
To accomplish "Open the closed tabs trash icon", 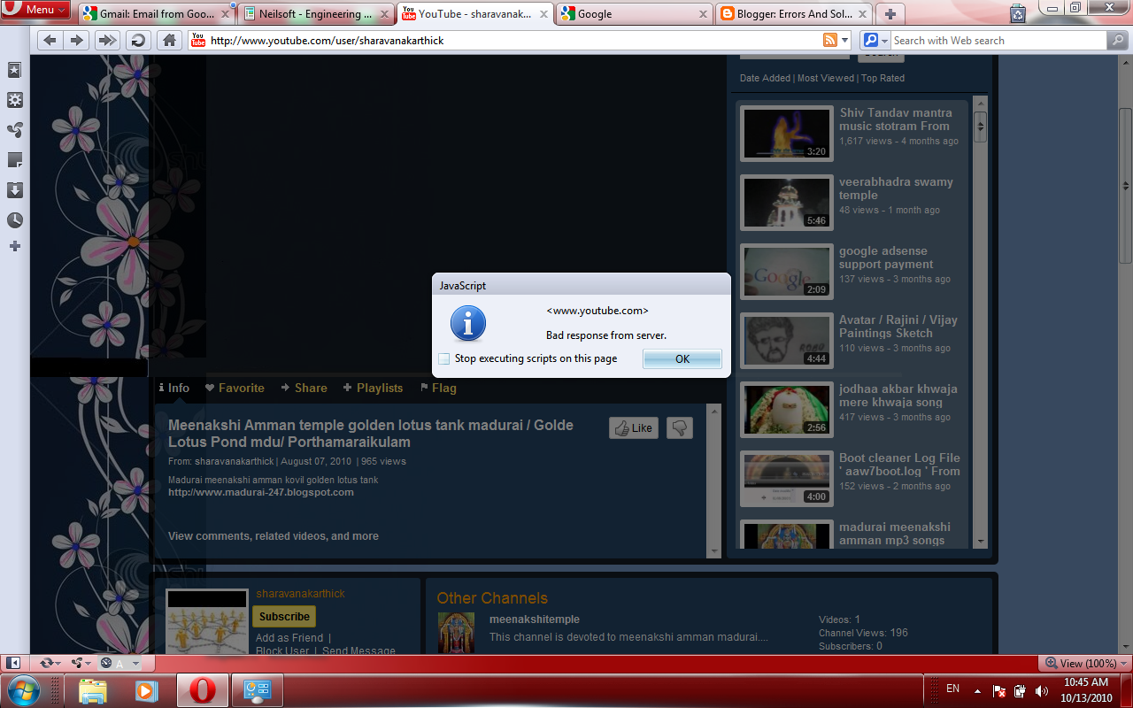I will 1019,12.
